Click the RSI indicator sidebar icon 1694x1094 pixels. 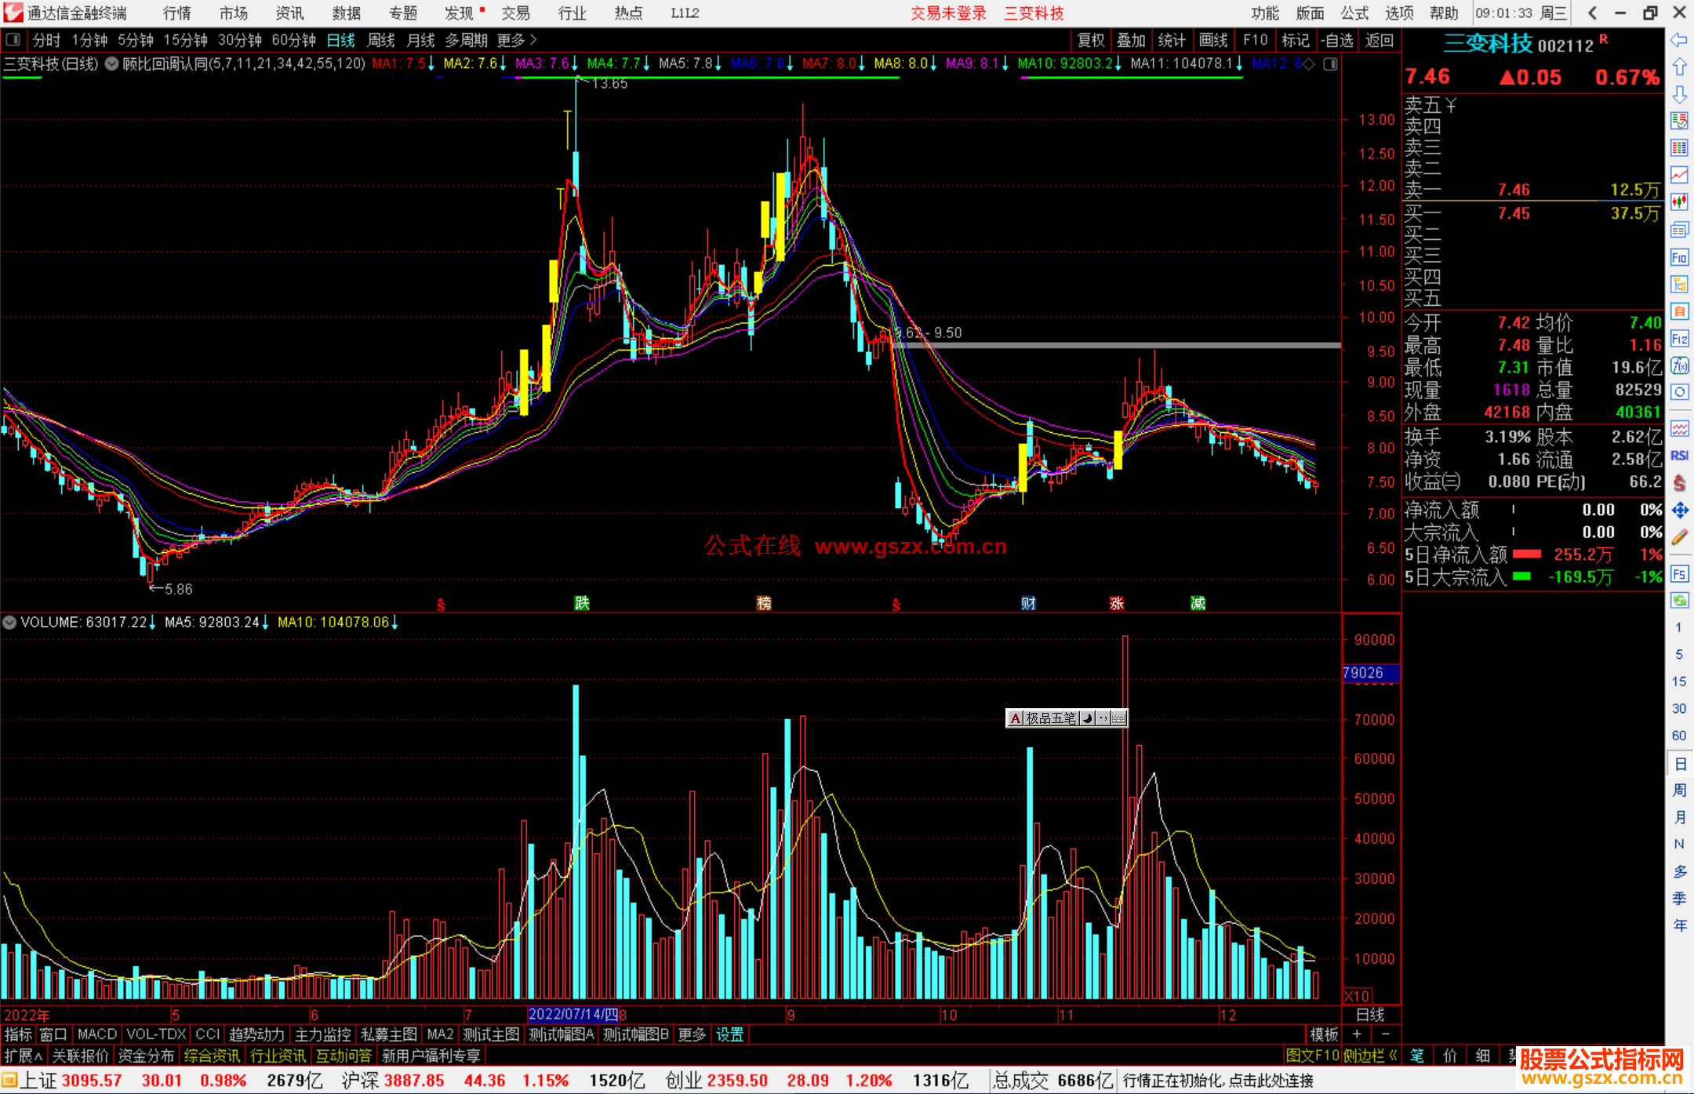click(x=1679, y=456)
